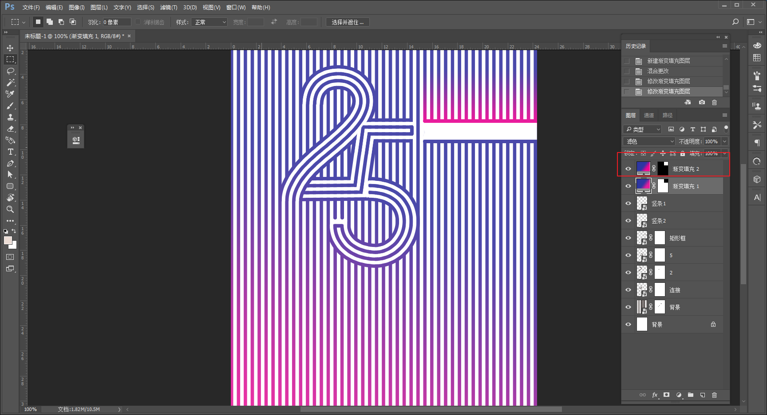Toggle visibility of layer 5
The width and height of the screenshot is (767, 415).
(628, 255)
